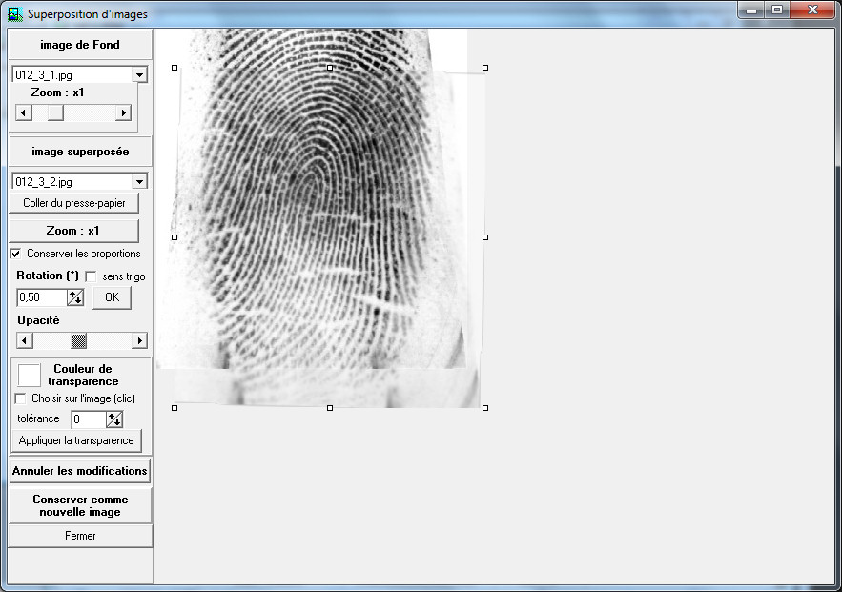Click the superimposed fingerprint image
Screen dimensions: 842x592
330,237
